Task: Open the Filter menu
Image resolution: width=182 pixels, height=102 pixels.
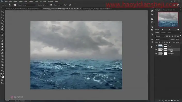Action: (x=36, y=2)
